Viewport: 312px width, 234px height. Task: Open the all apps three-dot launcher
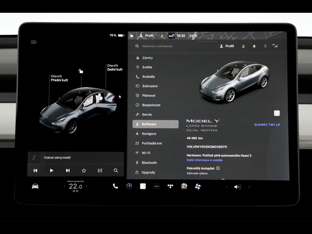click(x=157, y=186)
